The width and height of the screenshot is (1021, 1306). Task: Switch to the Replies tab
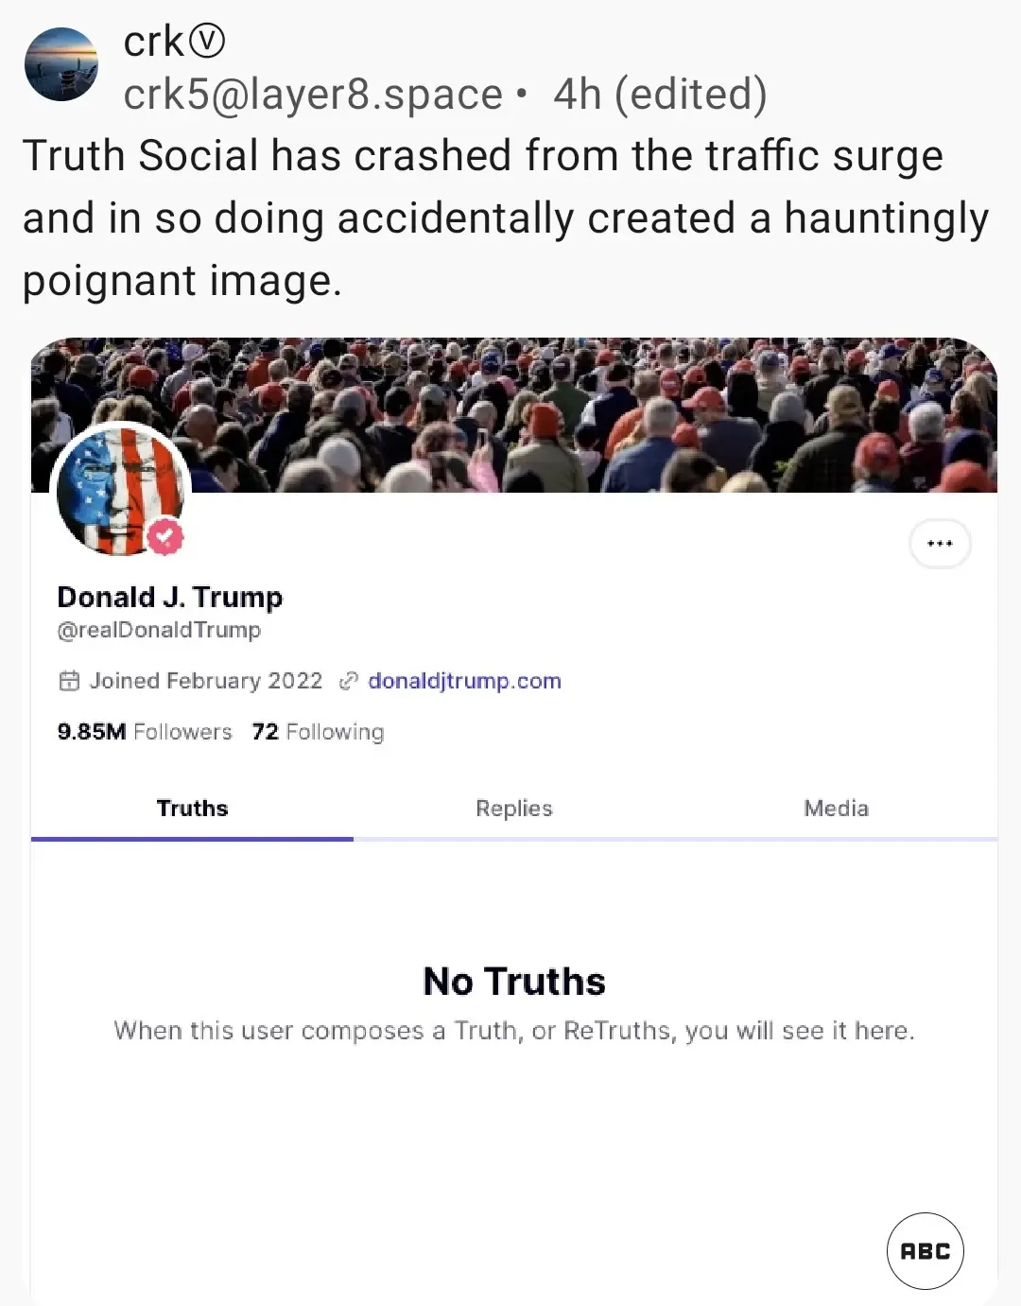(513, 809)
